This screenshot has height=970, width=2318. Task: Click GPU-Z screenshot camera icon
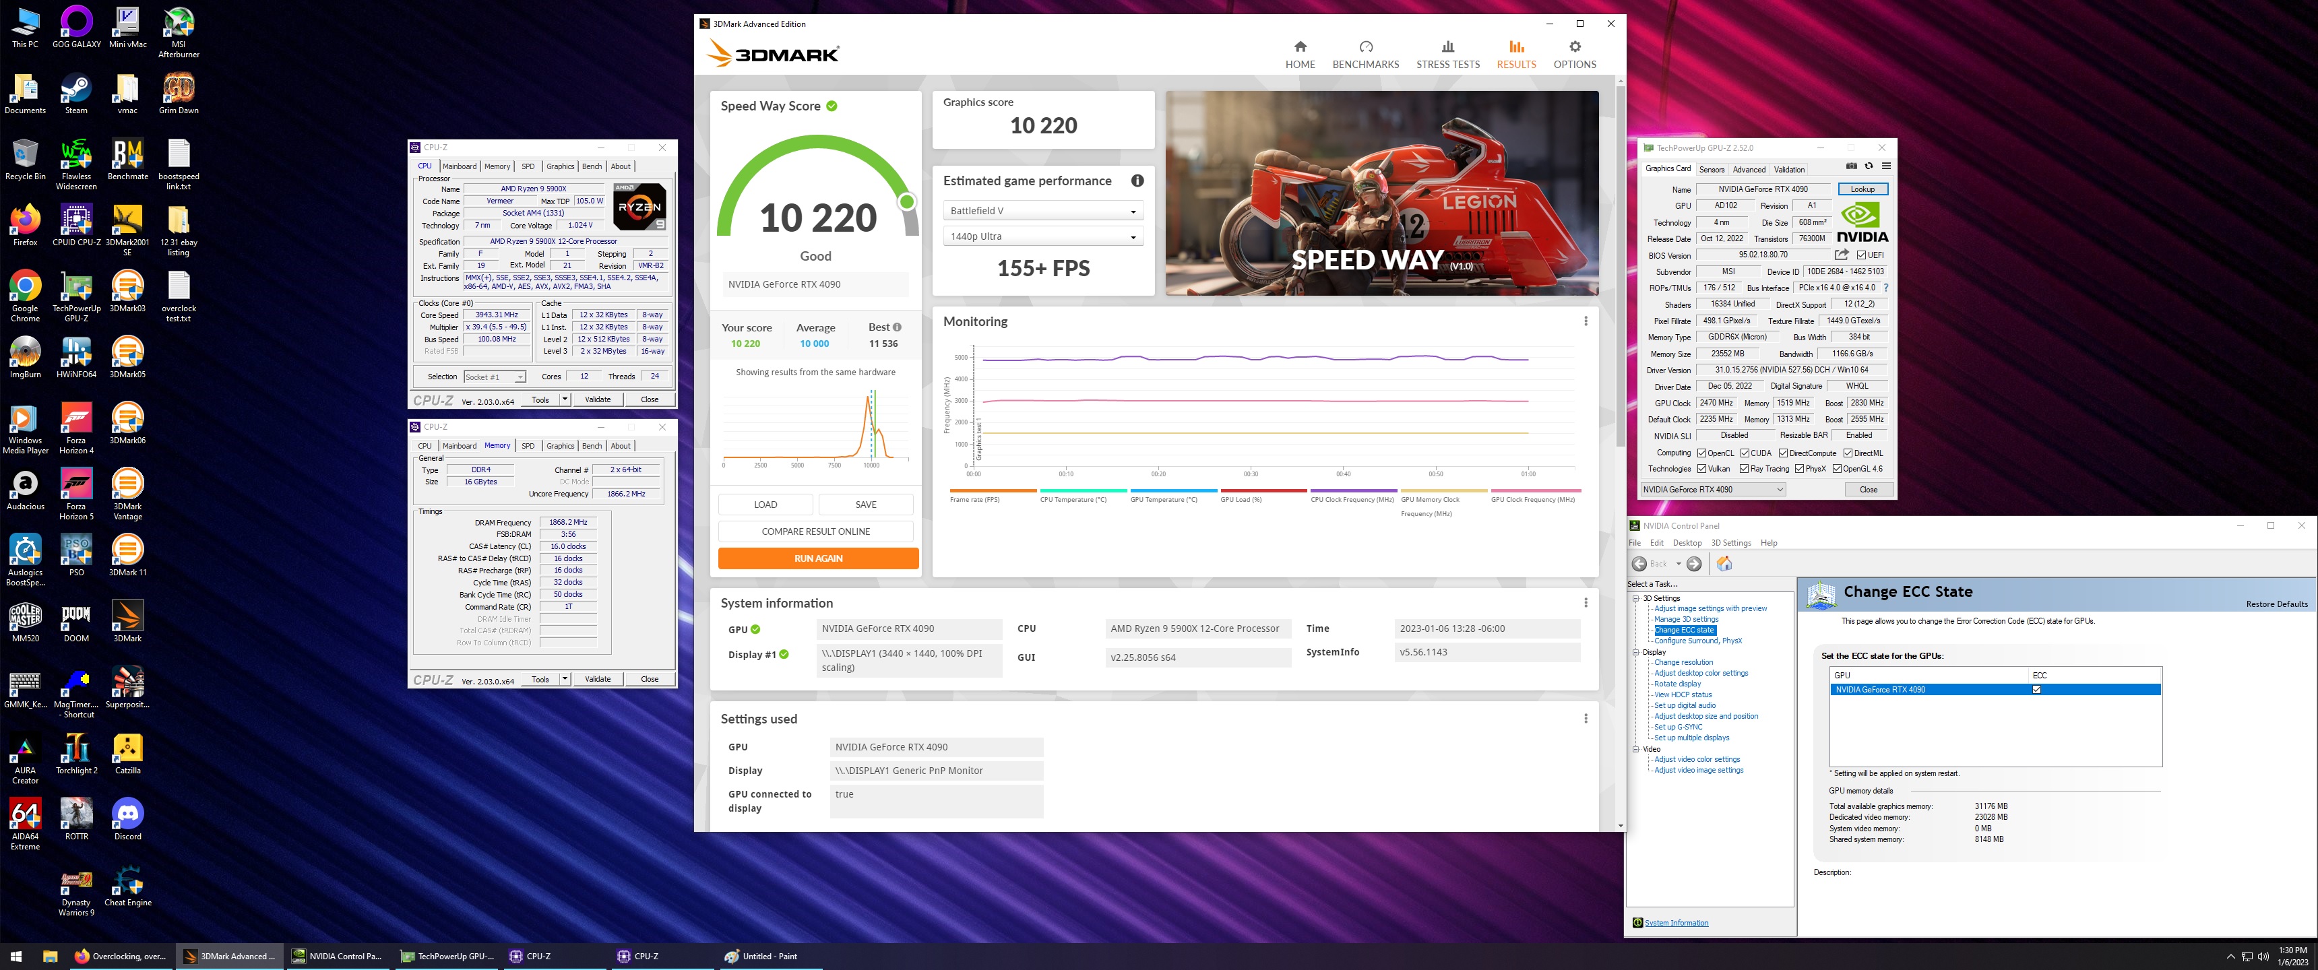pyautogui.click(x=1851, y=166)
